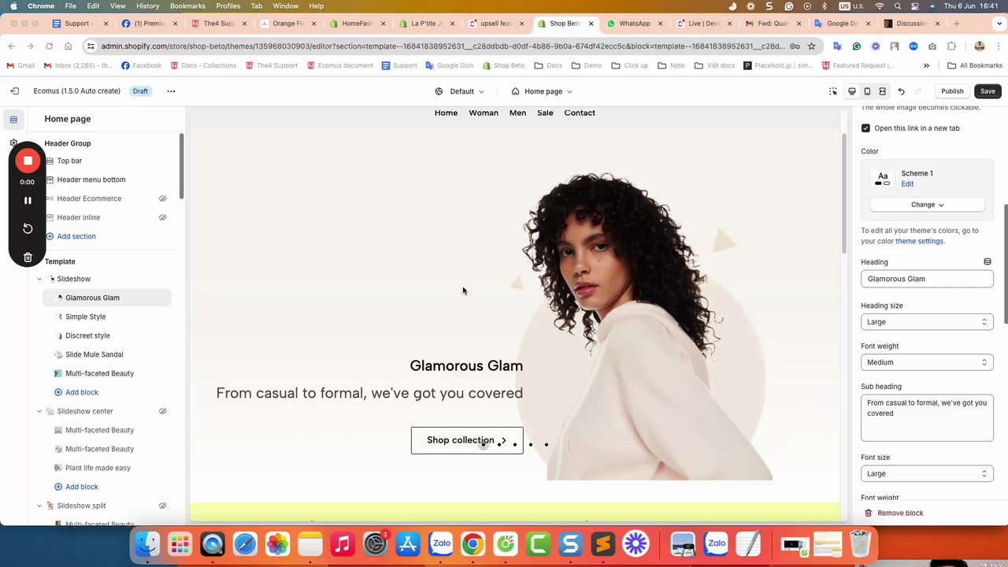This screenshot has height=567, width=1008.
Task: Save the theme changes
Action: (988, 91)
